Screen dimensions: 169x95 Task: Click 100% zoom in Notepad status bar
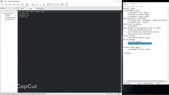140,83
